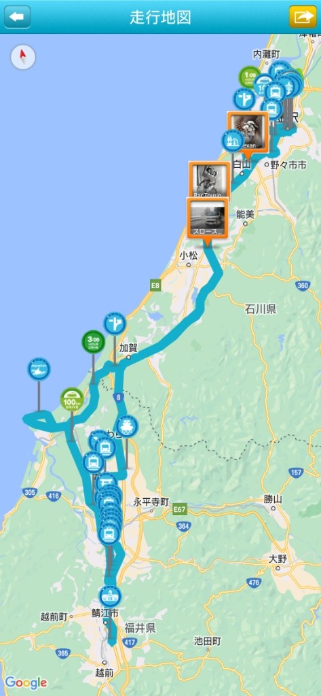Select the junction marker below 内灘町
This screenshot has height=696, width=321.
tap(244, 99)
